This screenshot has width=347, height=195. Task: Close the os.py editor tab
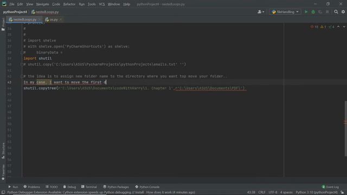pos(61,19)
